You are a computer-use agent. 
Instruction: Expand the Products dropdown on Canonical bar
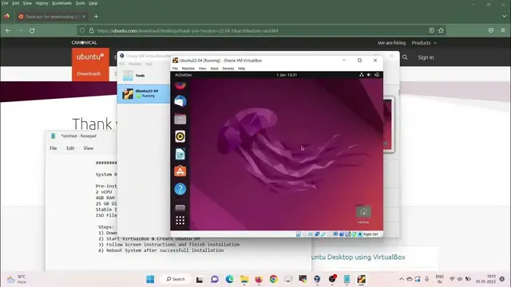(x=424, y=43)
